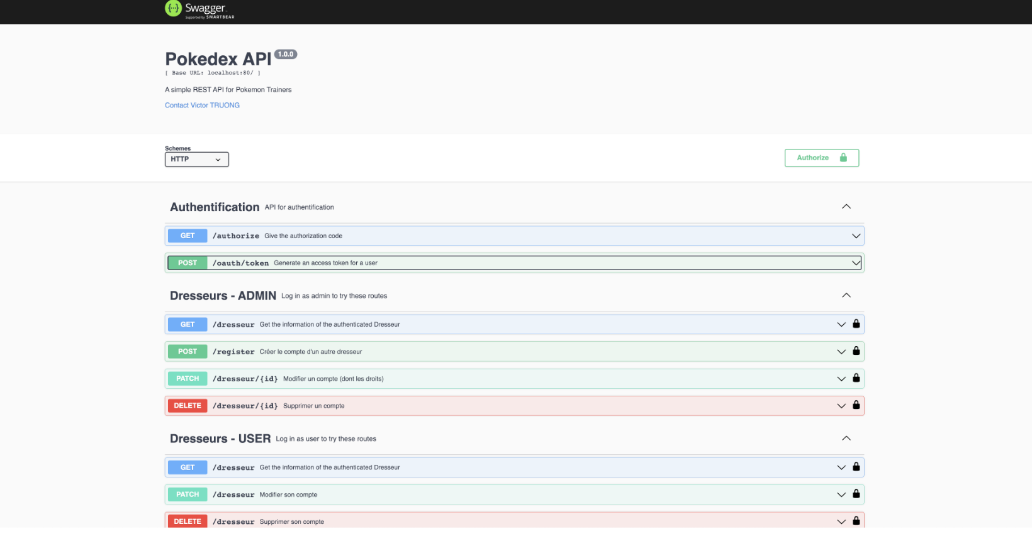Click lock icon on USER DELETE /dresseur

[x=856, y=521]
